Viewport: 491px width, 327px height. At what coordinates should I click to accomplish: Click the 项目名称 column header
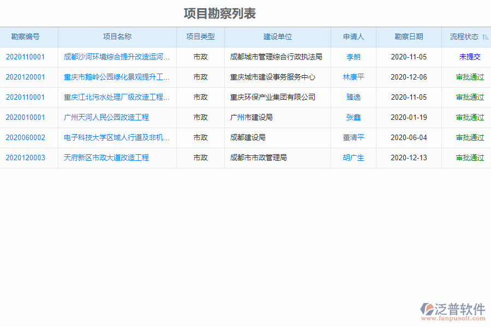pyautogui.click(x=117, y=37)
